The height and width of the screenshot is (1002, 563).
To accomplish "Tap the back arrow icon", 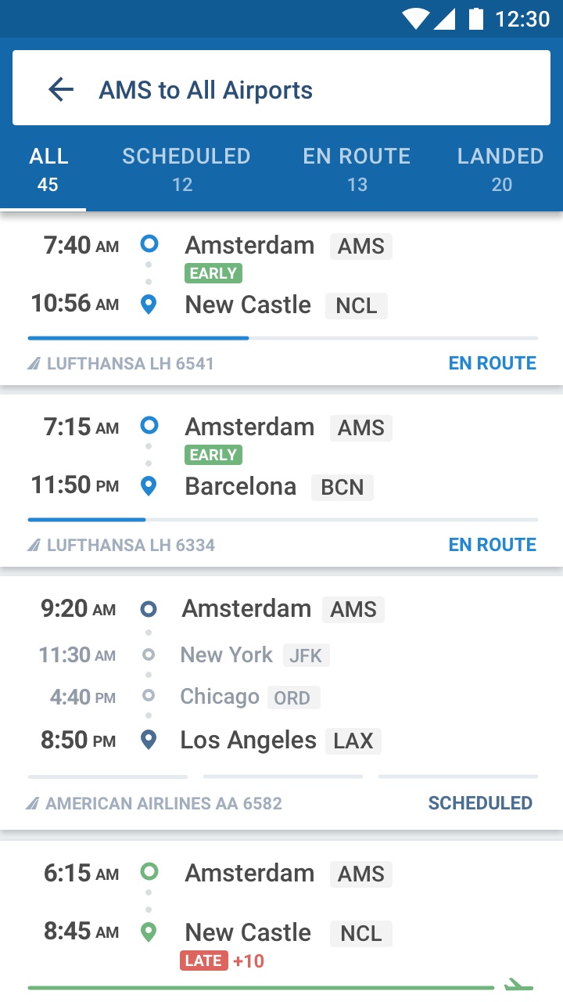I will coord(61,90).
